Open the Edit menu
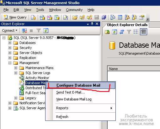 click(16, 10)
